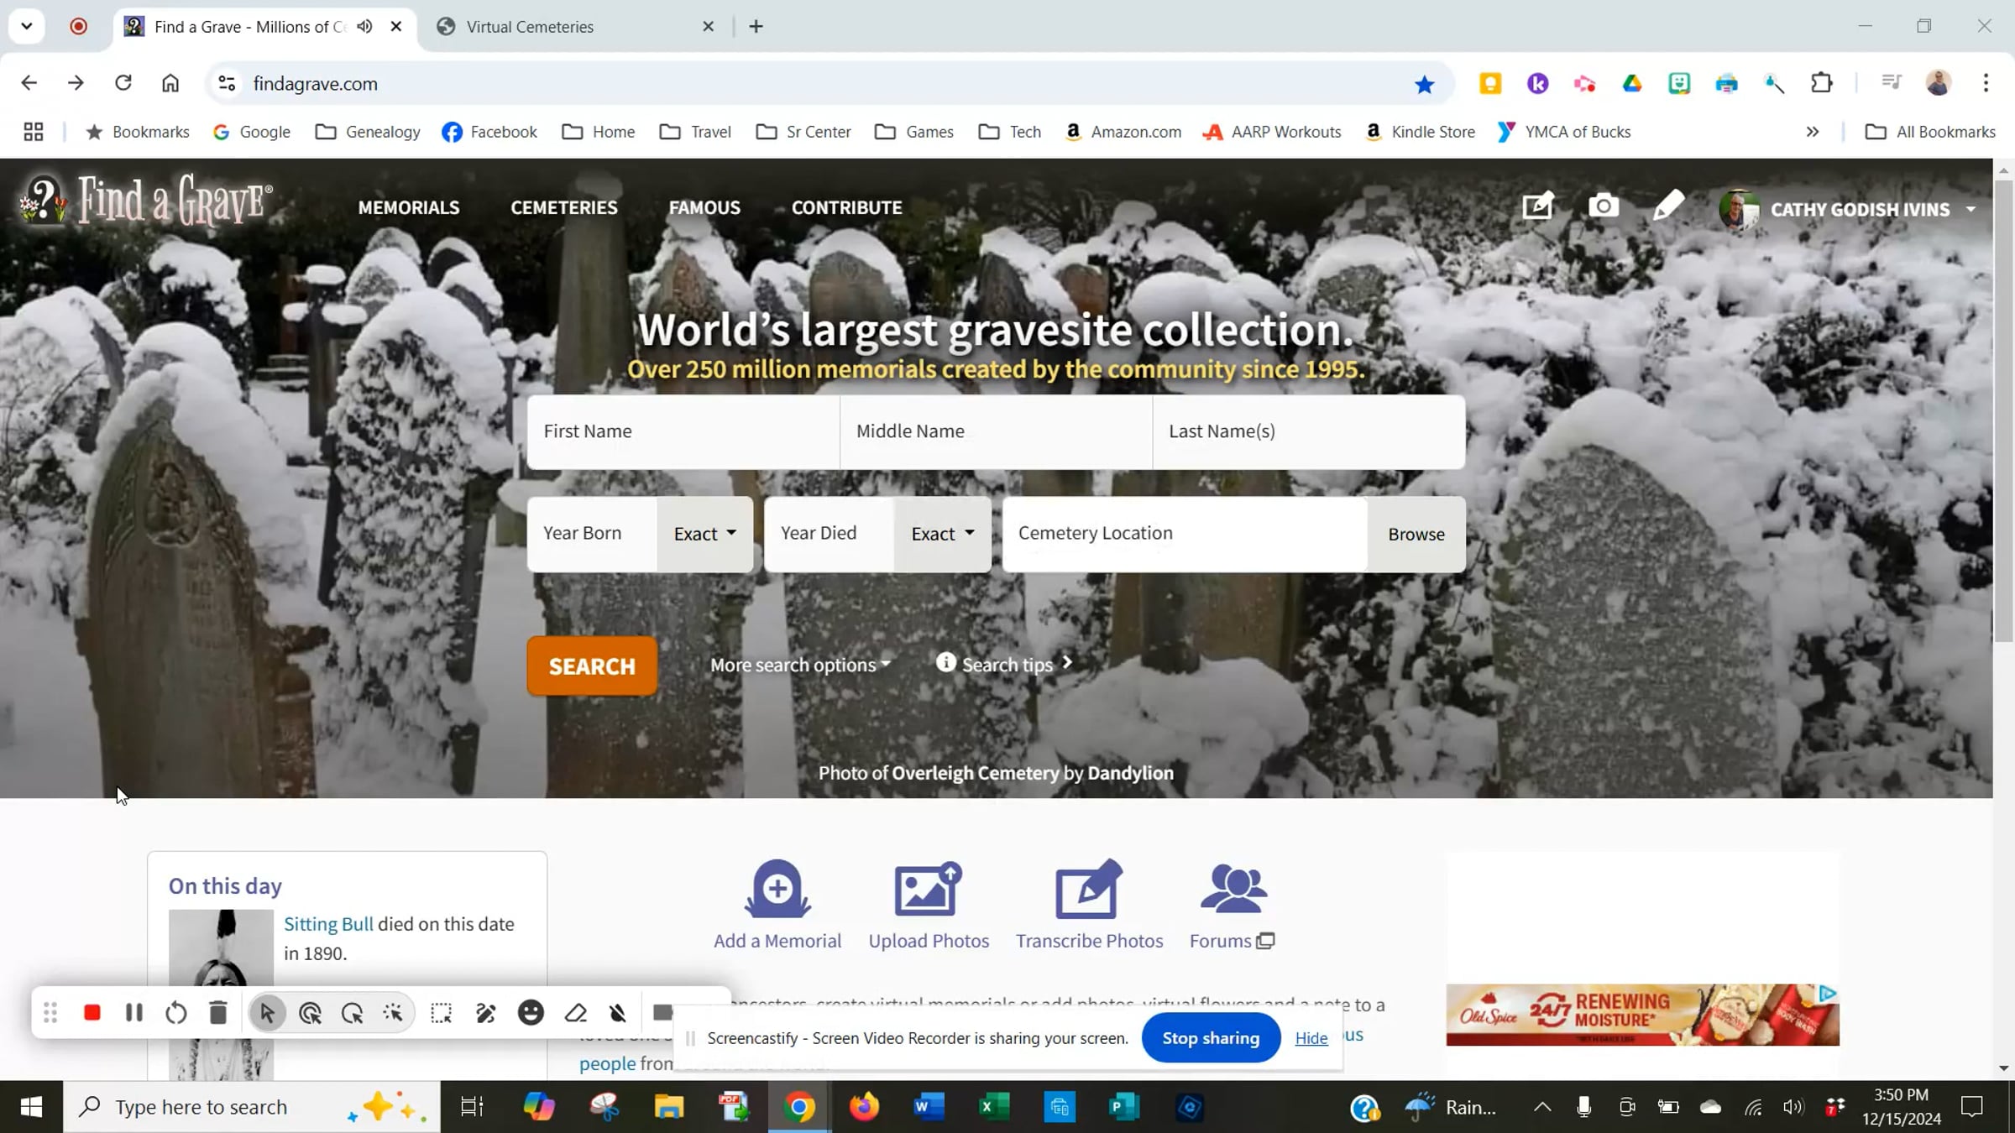Image resolution: width=2015 pixels, height=1133 pixels.
Task: Open the CONTRIBUTE menu
Action: (x=846, y=207)
